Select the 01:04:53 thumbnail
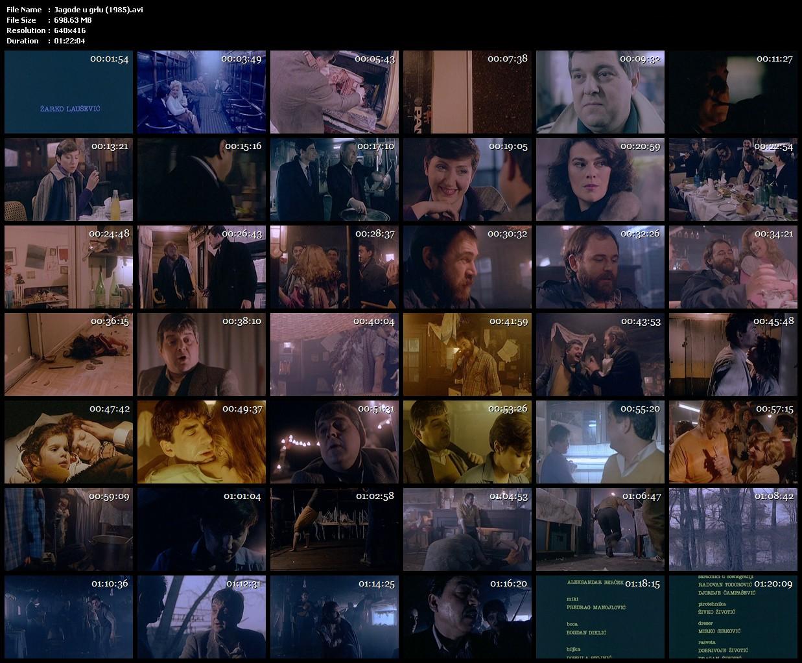 [x=467, y=529]
